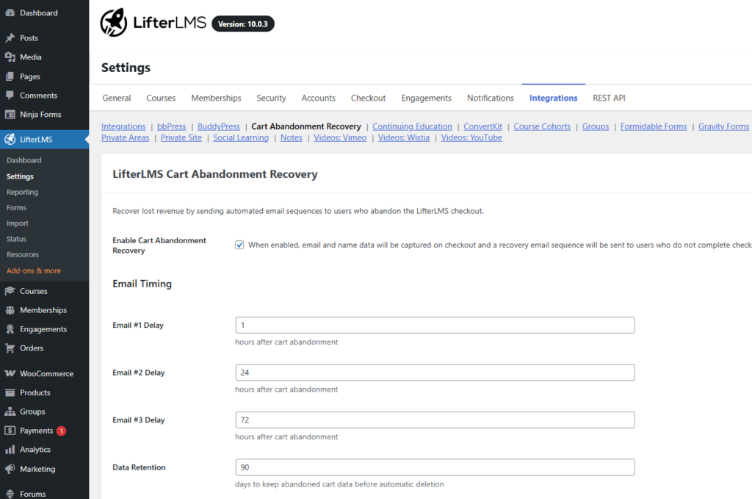The image size is (752, 499).
Task: Click the red Payments notification badge
Action: click(x=62, y=431)
